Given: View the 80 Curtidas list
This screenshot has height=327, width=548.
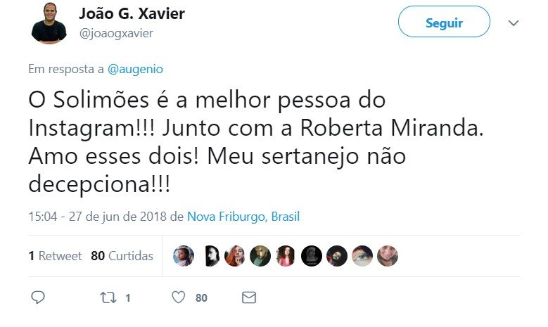Looking at the screenshot, I should coord(122,256).
